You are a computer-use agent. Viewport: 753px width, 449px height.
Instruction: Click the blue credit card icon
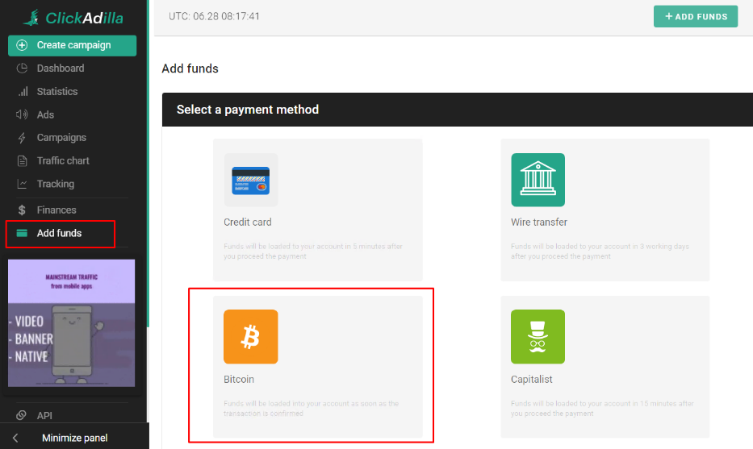click(x=251, y=180)
